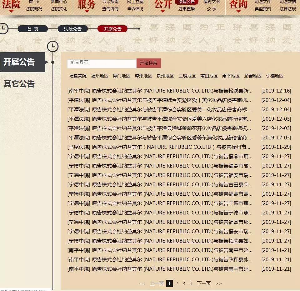Screen dimensions: 300x291
Task: Click the search box containing 纳益其尔
Action: coord(102,63)
